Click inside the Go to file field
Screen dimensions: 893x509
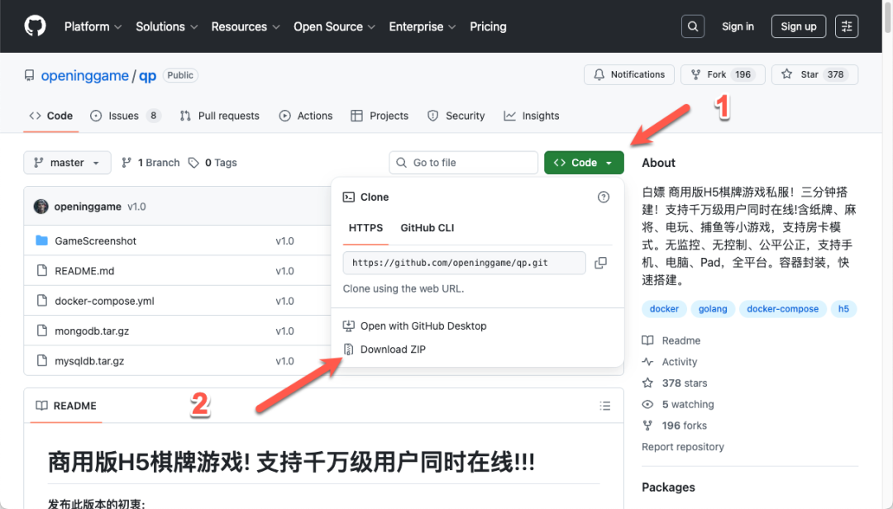(463, 162)
